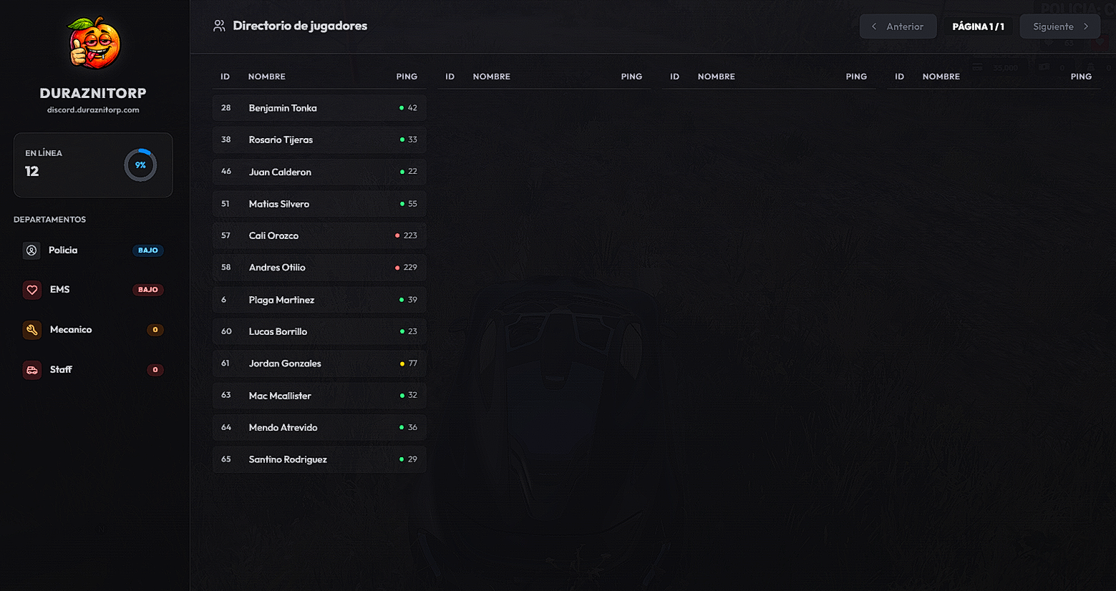Select player row Santino Rodriguez

coord(319,459)
